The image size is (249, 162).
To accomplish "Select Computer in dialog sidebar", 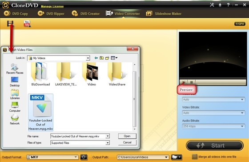I will [x=15, y=107].
